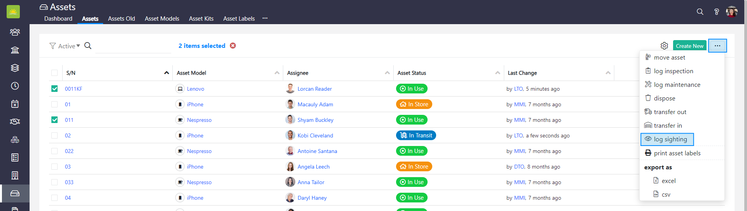Check the checkbox for asset 02

click(54, 135)
